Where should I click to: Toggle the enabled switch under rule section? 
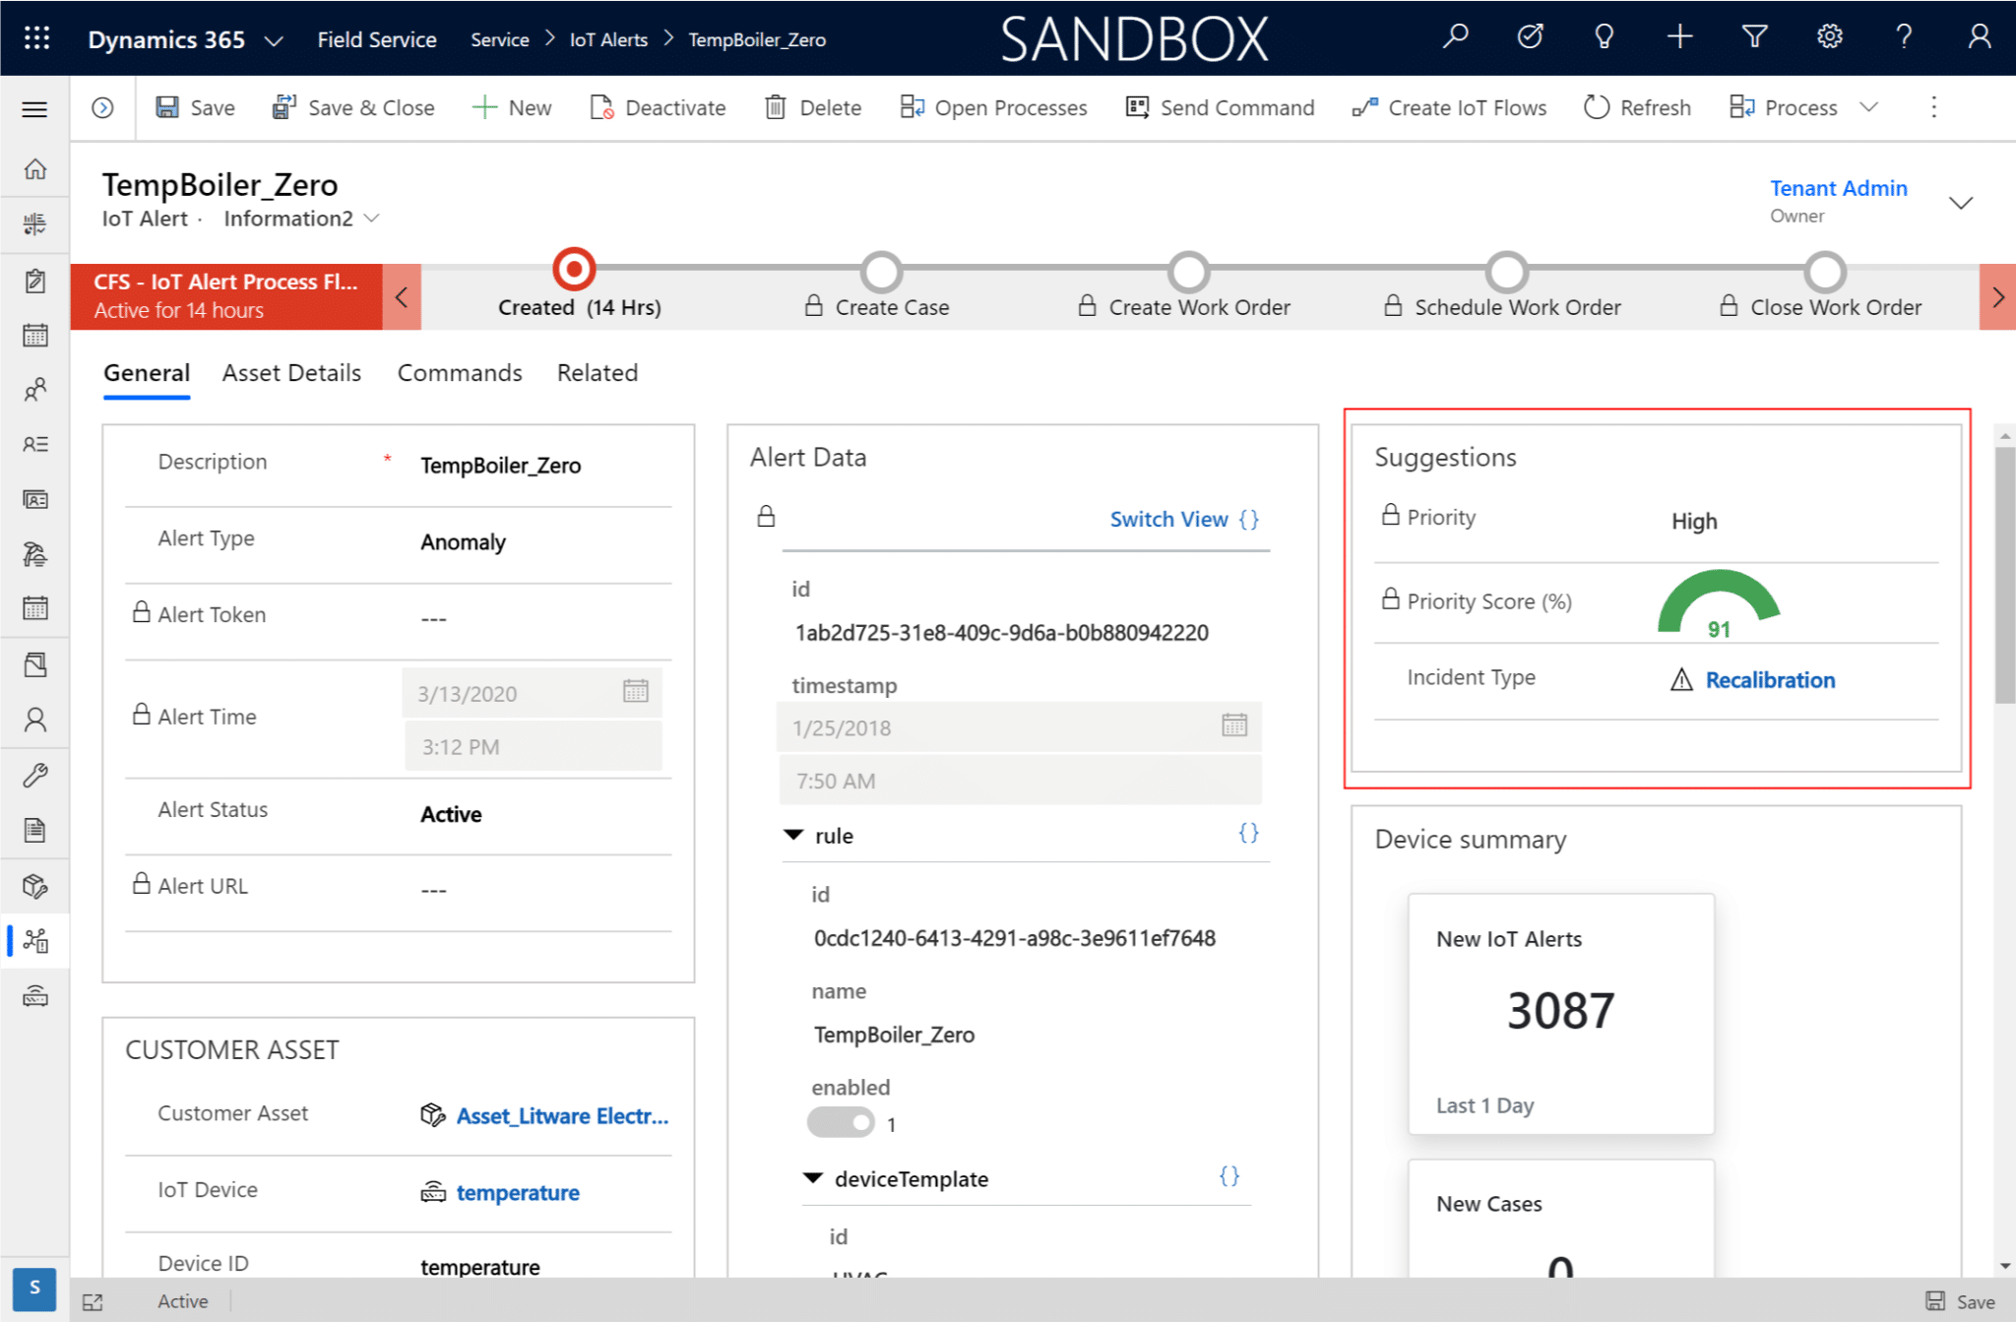[x=840, y=1122]
